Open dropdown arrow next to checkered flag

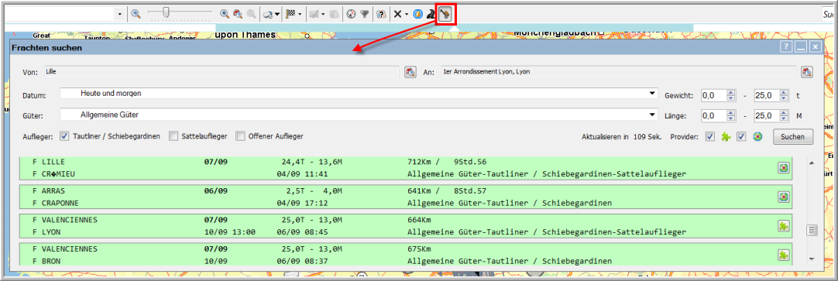300,15
